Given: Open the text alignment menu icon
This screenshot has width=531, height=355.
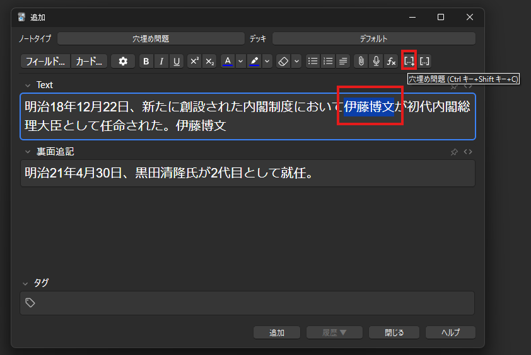Looking at the screenshot, I should click(x=342, y=61).
